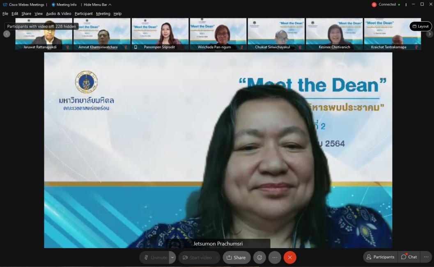Open the Layout options button
The height and width of the screenshot is (267, 434).
420,26
